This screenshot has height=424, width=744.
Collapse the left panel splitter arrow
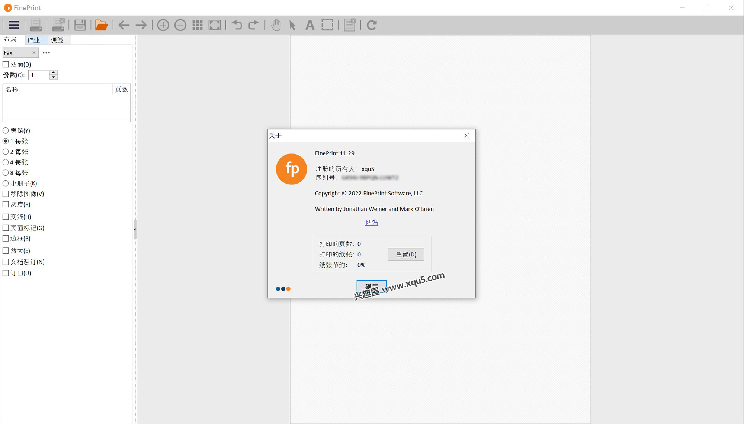135,229
